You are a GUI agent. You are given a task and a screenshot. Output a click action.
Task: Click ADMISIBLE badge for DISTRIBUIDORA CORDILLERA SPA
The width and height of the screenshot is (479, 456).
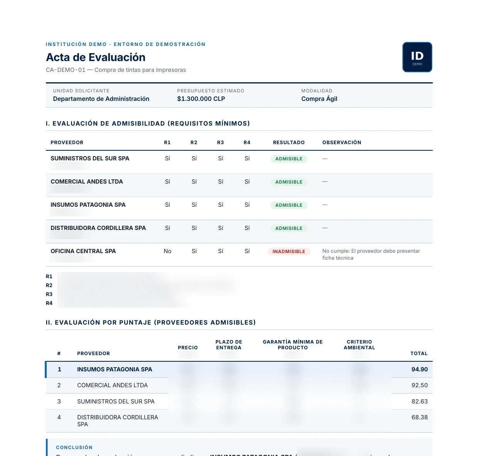pos(289,228)
